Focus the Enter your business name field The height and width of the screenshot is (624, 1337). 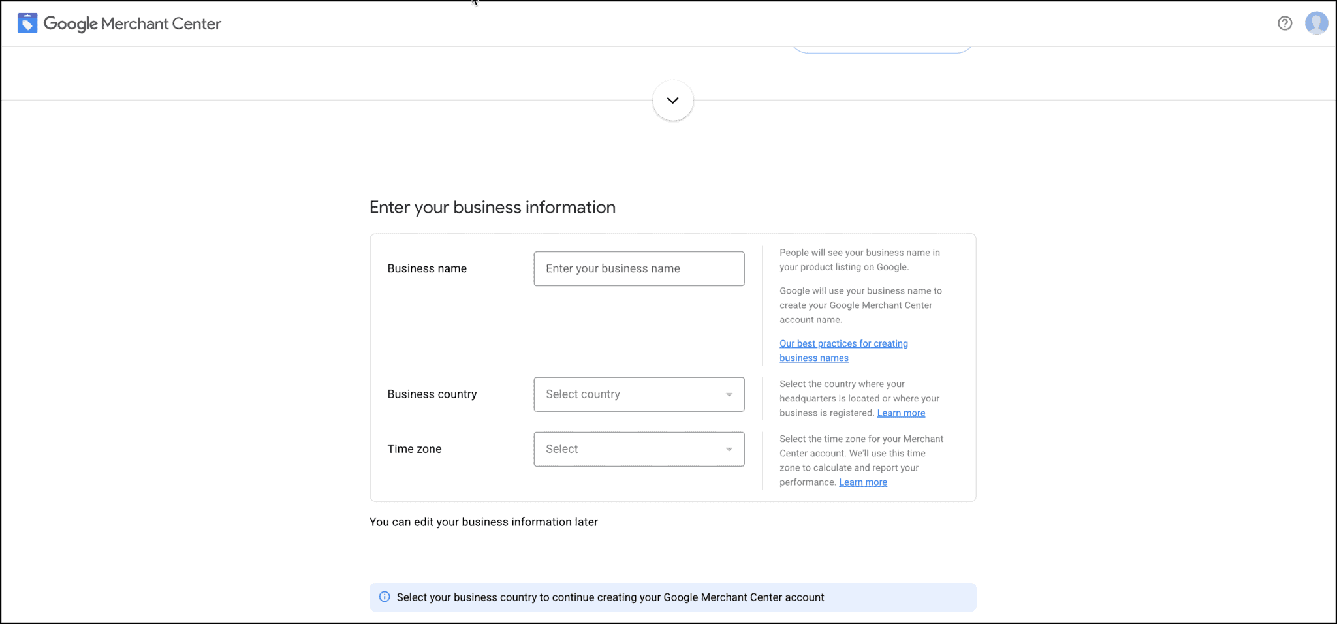tap(638, 268)
